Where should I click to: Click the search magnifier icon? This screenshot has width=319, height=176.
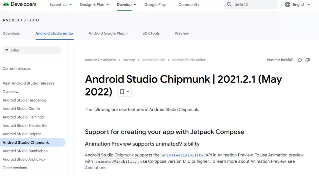coord(229,4)
